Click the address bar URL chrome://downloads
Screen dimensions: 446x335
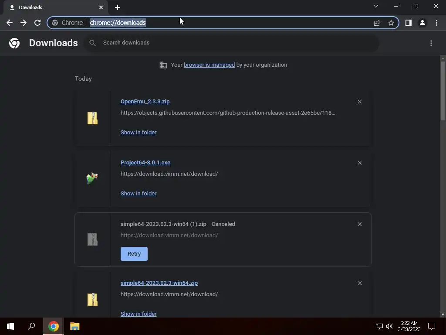pyautogui.click(x=118, y=23)
